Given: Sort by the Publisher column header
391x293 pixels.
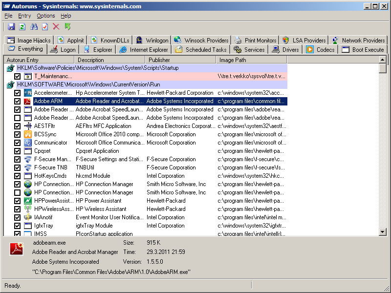Looking at the screenshot, I should (x=180, y=60).
